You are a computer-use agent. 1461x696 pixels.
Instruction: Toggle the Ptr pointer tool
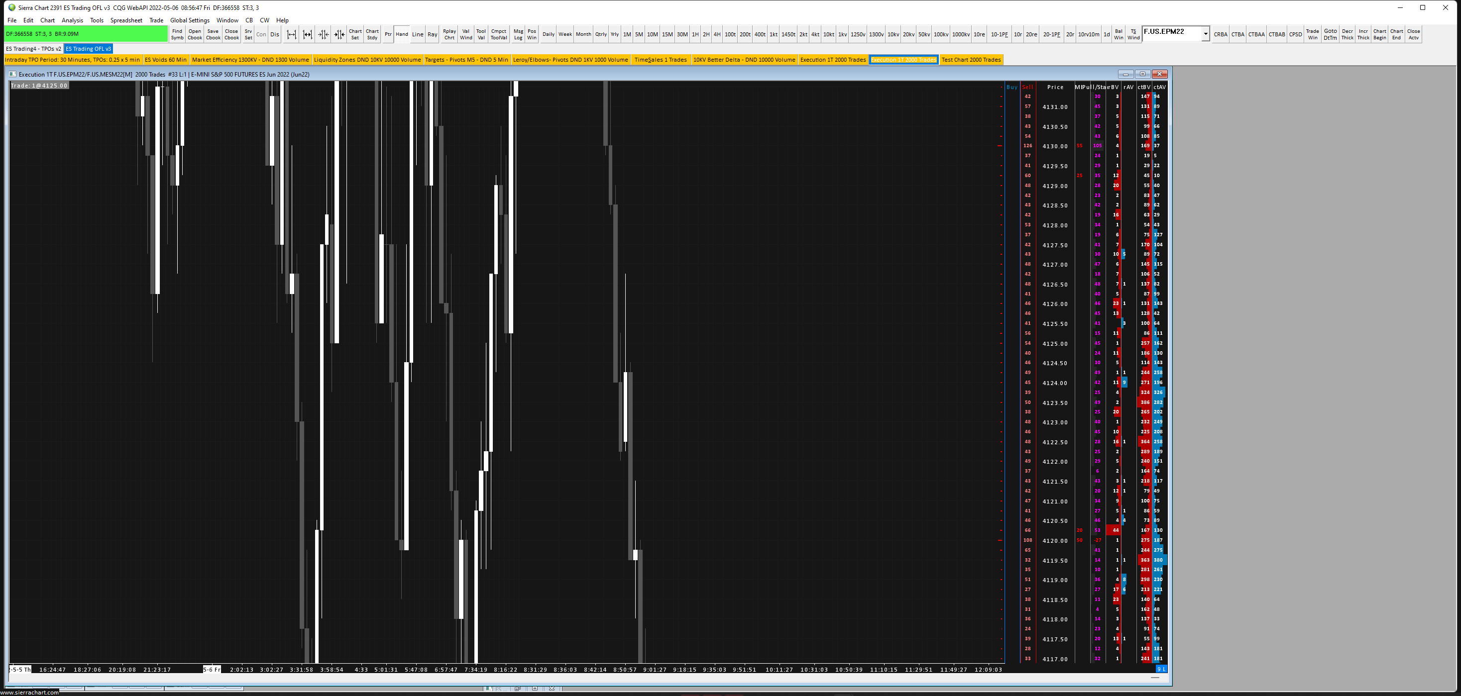[x=388, y=34]
